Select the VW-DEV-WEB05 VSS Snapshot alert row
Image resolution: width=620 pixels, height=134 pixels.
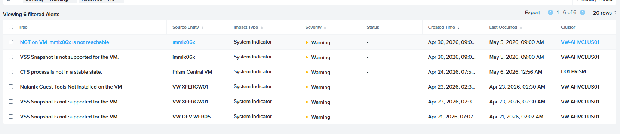click(x=310, y=117)
